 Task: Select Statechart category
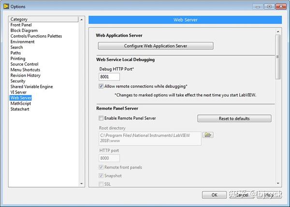click(x=20, y=109)
